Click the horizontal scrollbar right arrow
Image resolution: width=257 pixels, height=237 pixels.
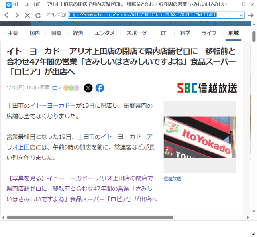[x=248, y=217]
